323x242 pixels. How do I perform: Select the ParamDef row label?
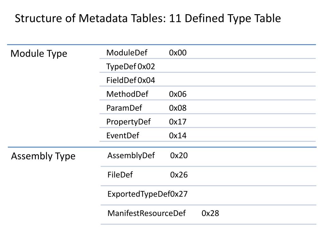coord(124,108)
